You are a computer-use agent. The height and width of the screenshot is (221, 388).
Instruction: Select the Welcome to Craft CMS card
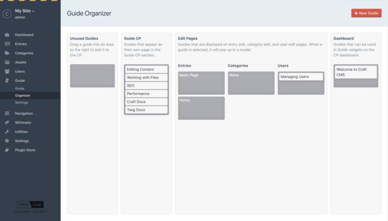[356, 72]
